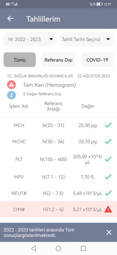Dismiss the bottom notification with X
This screenshot has height=255, width=117.
(x=109, y=232)
